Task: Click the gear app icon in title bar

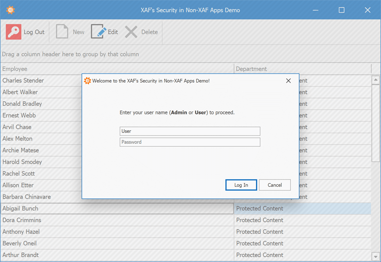Action: [11, 9]
